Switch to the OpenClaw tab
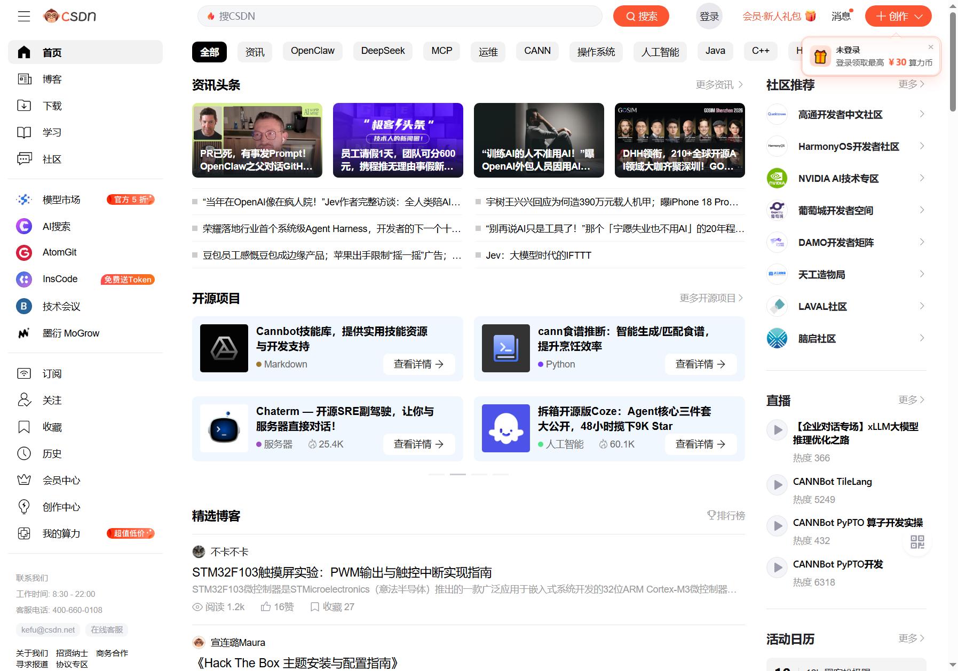The width and height of the screenshot is (958, 671). pos(313,51)
